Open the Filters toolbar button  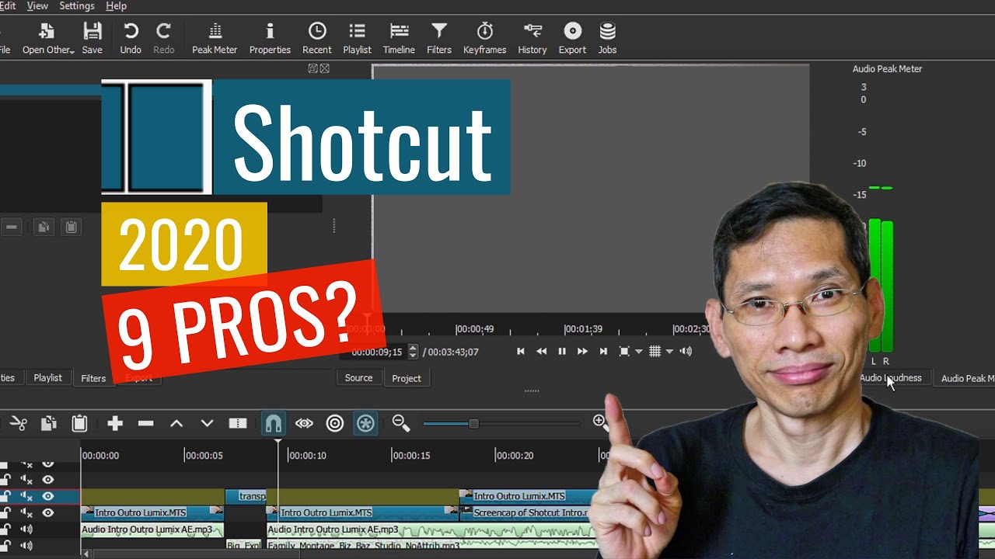coord(439,38)
